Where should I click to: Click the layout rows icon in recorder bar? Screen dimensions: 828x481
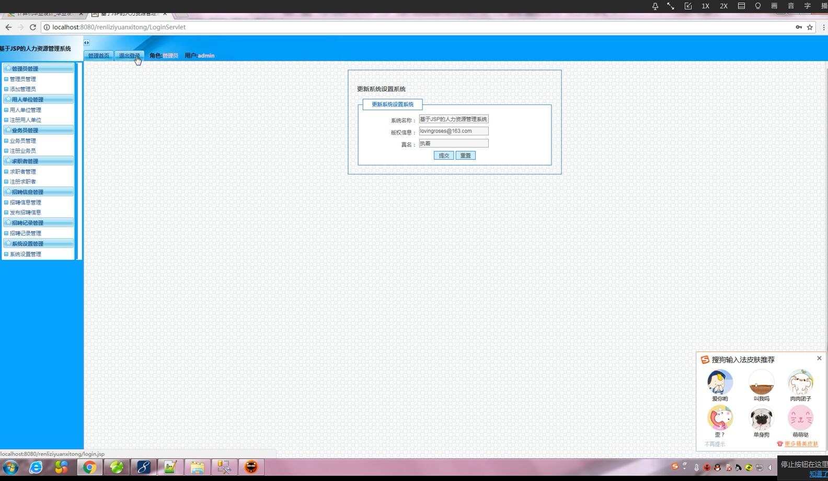741,6
